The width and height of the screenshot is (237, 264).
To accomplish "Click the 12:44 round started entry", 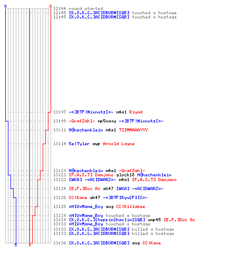I will pyautogui.click(x=78, y=8).
